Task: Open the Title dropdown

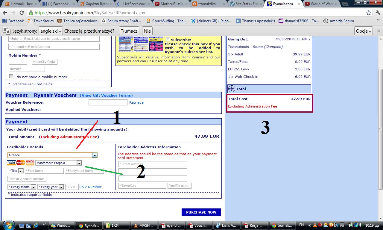Action: [x=16, y=171]
